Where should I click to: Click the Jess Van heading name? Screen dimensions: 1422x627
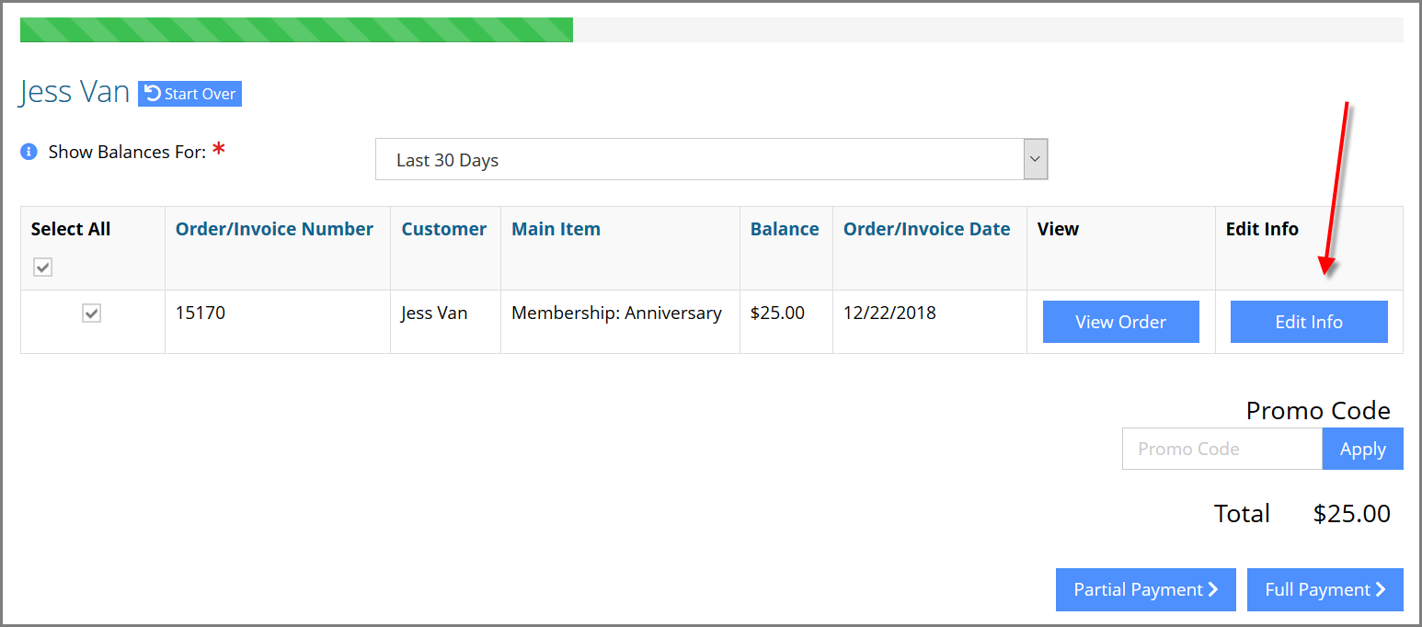(x=75, y=93)
